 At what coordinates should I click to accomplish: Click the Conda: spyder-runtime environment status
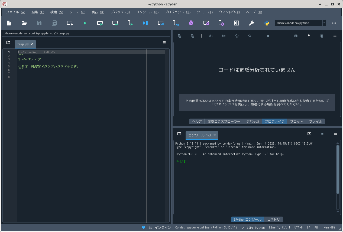click(x=206, y=228)
